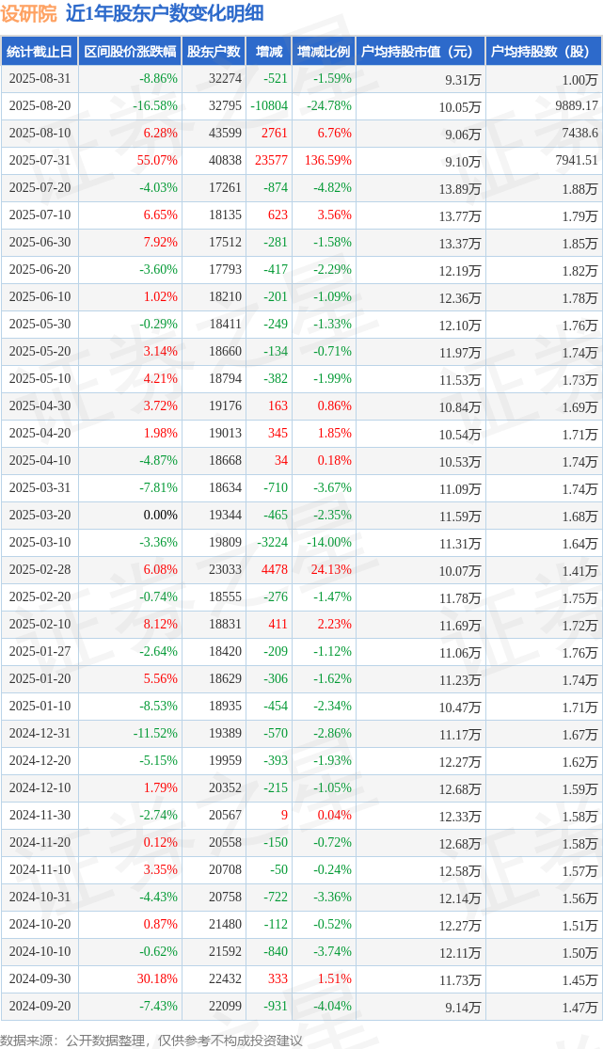
Task: Click the 设研院 stock name title
Action: click(x=29, y=13)
